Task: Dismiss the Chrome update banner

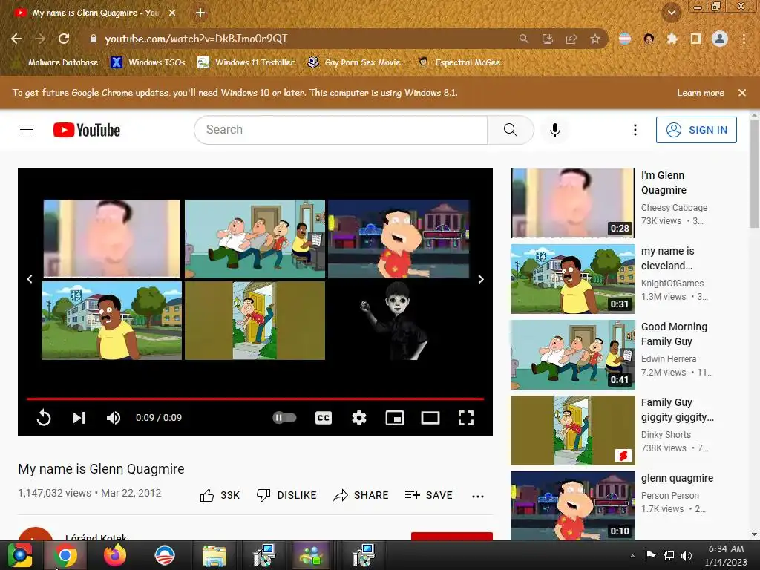Action: point(742,93)
